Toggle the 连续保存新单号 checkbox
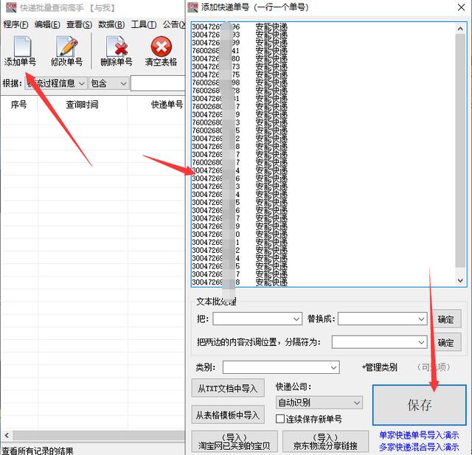472x455 pixels. [280, 419]
